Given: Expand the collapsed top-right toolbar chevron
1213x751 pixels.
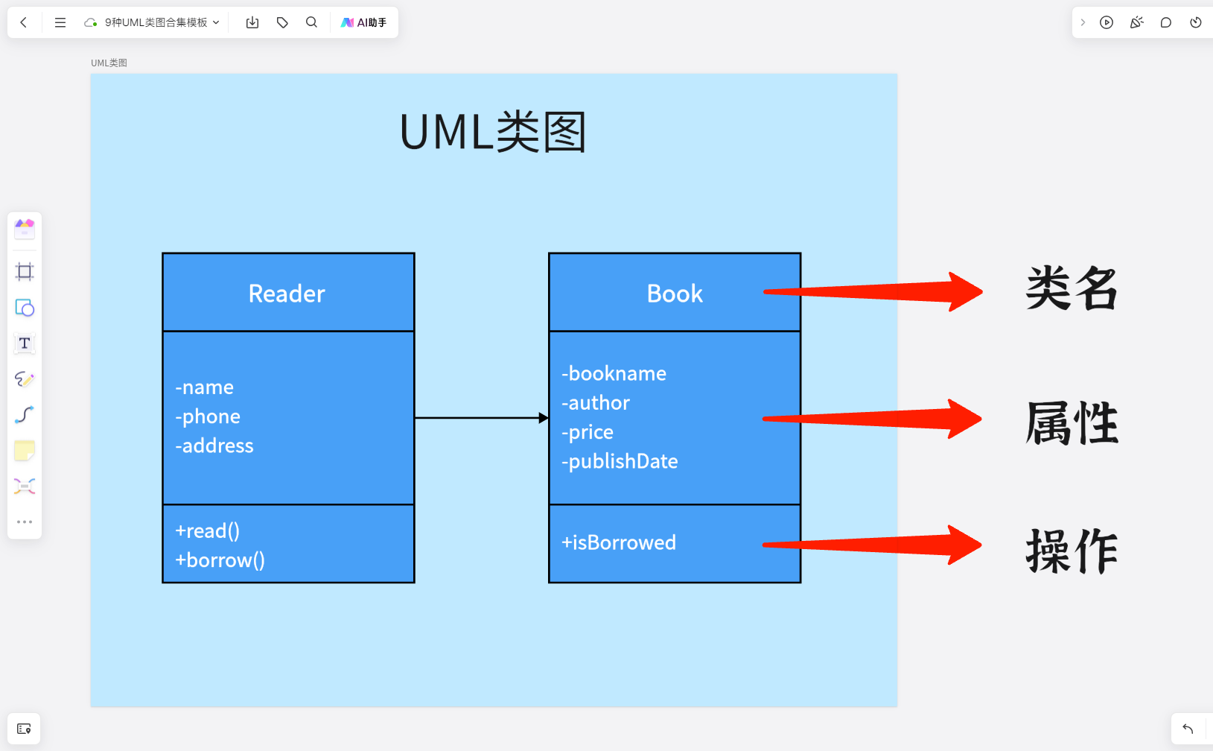Looking at the screenshot, I should pos(1082,22).
